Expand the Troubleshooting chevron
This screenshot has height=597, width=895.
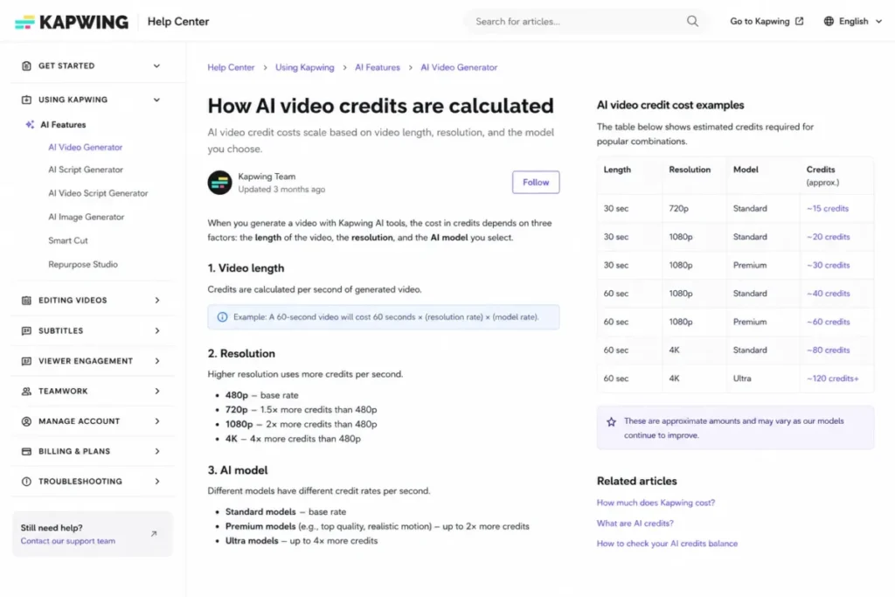pos(157,481)
